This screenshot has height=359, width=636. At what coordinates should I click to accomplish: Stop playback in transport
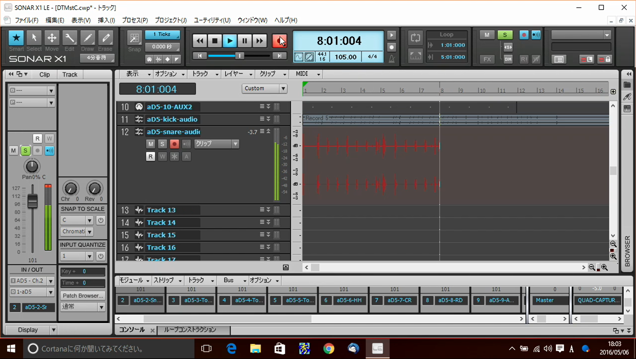215,41
